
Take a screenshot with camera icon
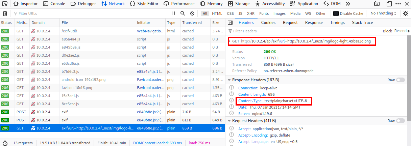[377, 4]
